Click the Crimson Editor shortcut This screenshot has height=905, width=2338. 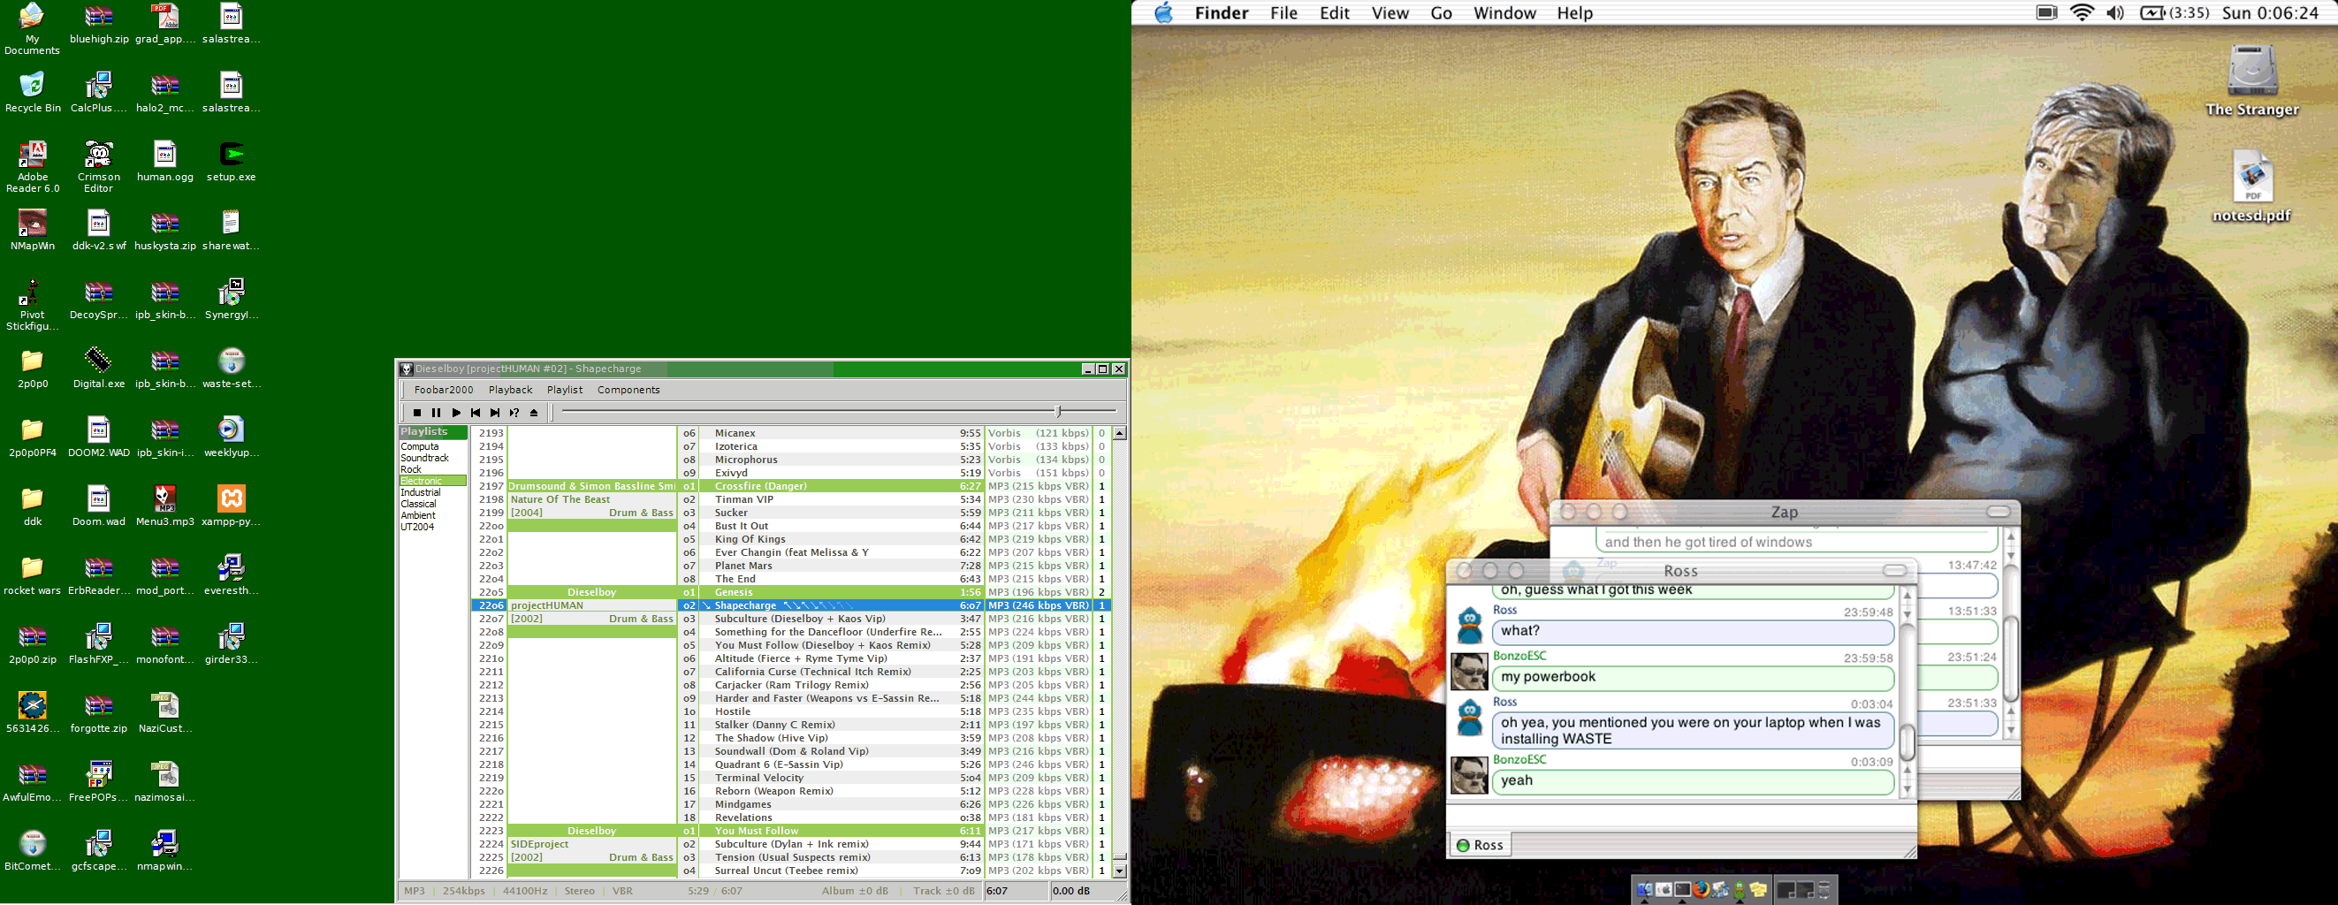(x=99, y=167)
